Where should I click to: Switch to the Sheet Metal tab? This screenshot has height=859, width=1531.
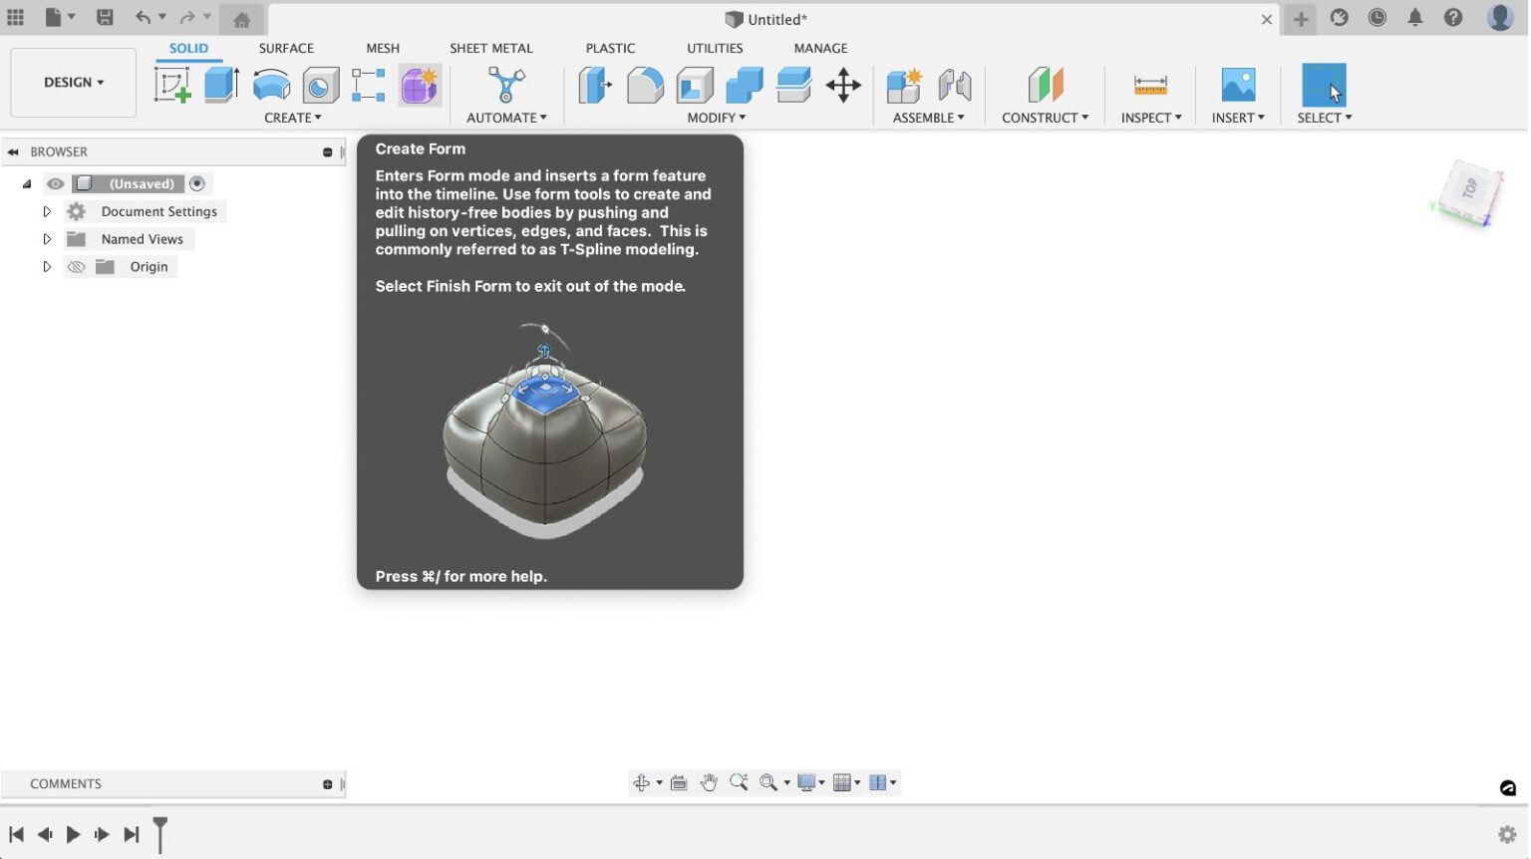(x=491, y=48)
